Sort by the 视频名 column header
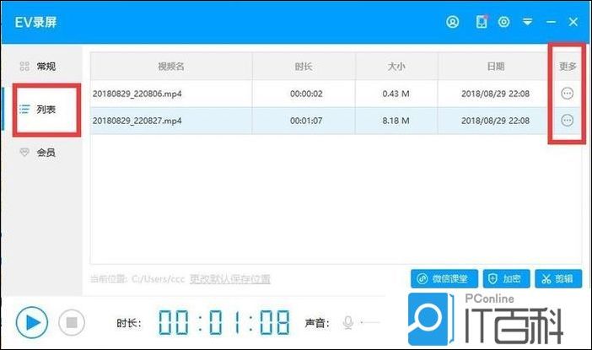 coord(171,67)
